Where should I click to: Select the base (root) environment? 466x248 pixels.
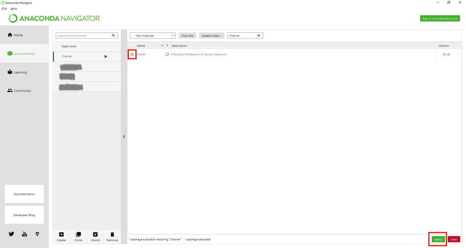(x=87, y=46)
